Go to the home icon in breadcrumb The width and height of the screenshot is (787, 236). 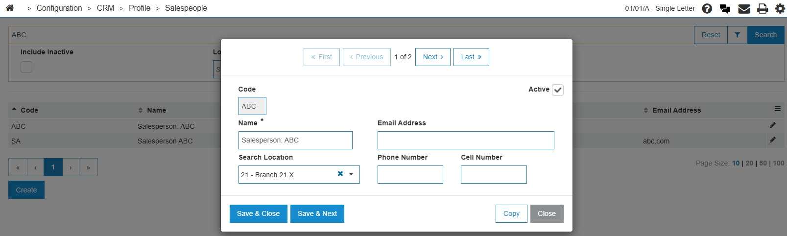click(x=10, y=8)
